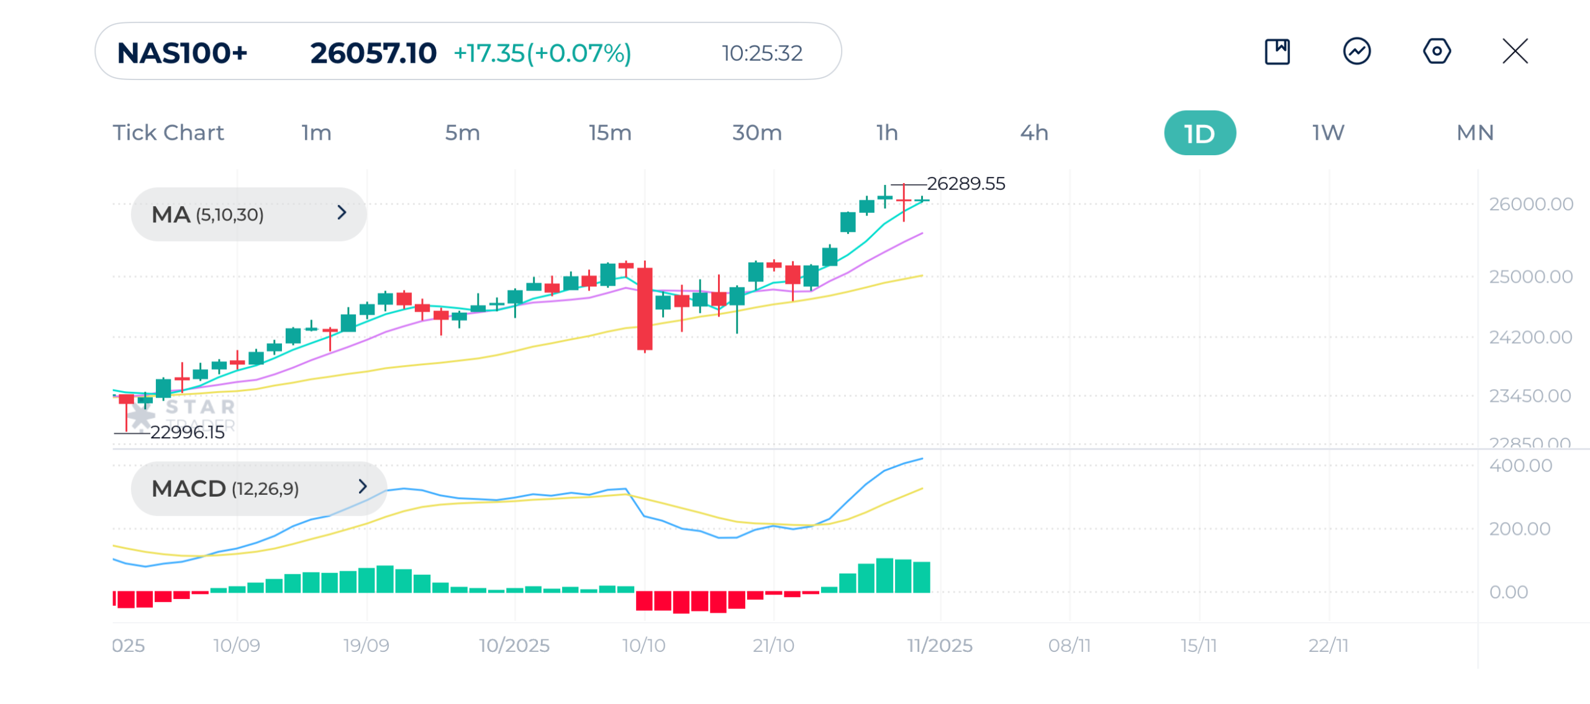Click the large red candle on 10/10
Screen dimensions: 1590x704
(645, 309)
